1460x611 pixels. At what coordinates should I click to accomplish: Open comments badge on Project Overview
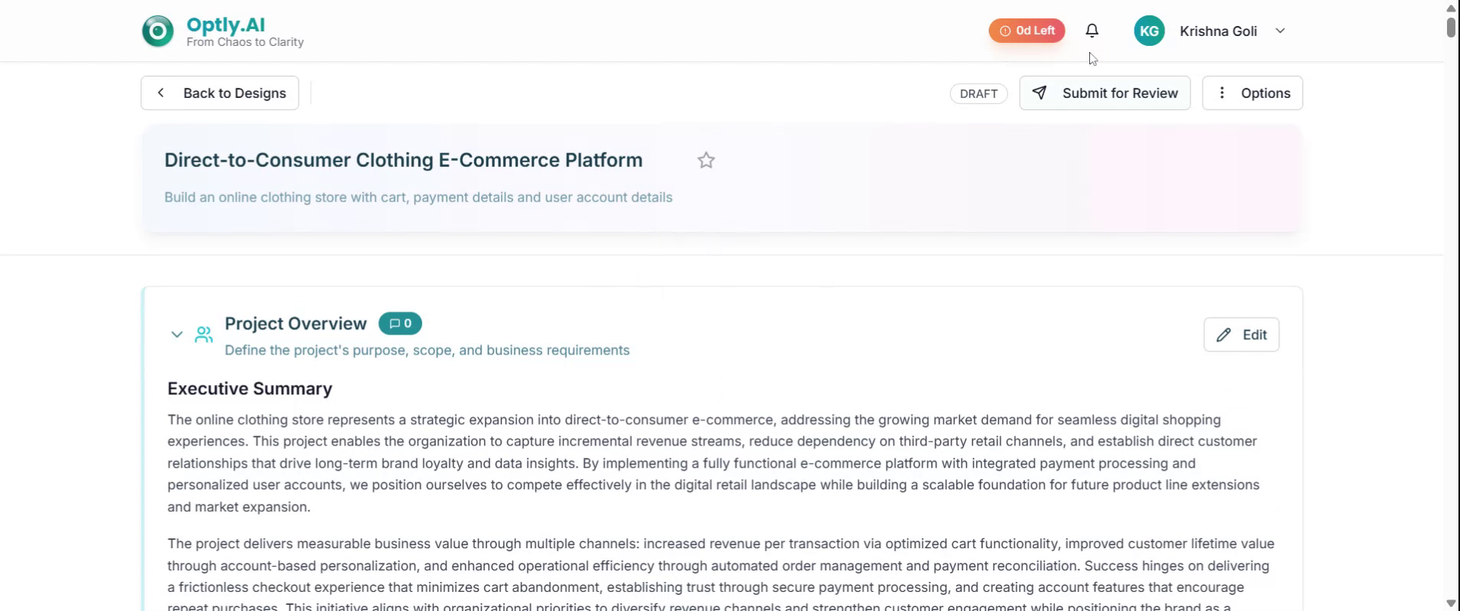(400, 324)
